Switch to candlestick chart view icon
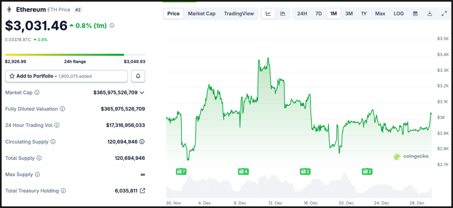453x208 pixels. point(282,14)
